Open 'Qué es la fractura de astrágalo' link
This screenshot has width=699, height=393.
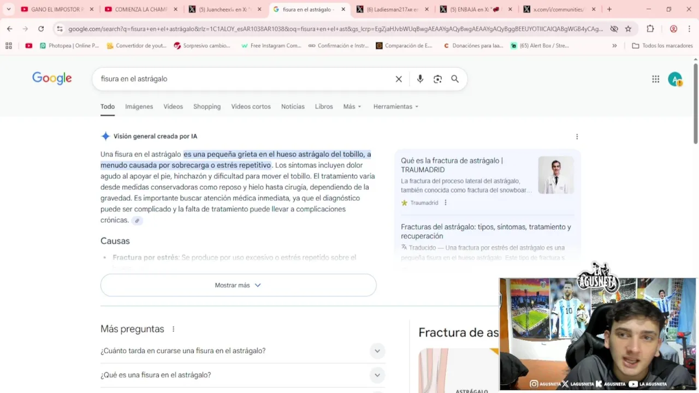pyautogui.click(x=452, y=165)
